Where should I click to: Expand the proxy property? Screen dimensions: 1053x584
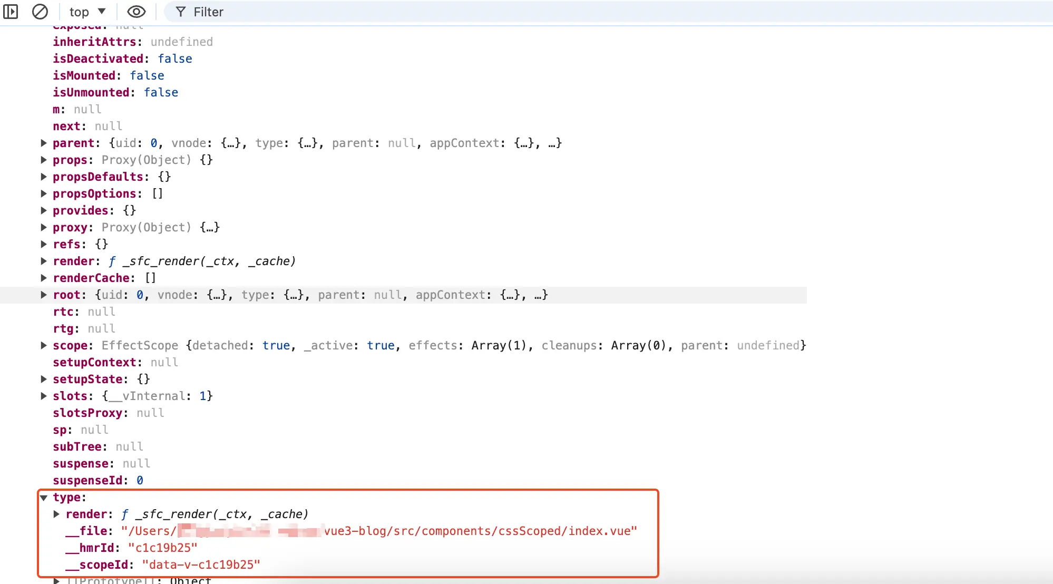[44, 227]
